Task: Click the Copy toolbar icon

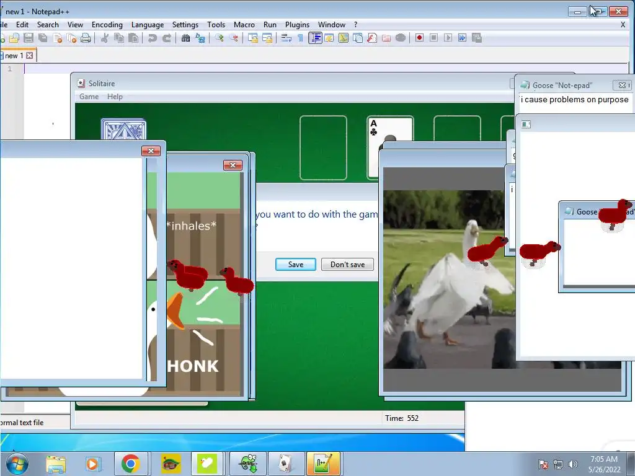Action: (x=118, y=38)
